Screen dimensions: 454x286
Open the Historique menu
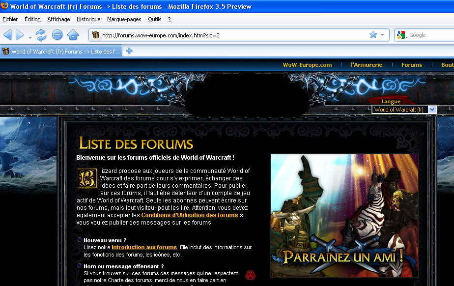pyautogui.click(x=88, y=19)
